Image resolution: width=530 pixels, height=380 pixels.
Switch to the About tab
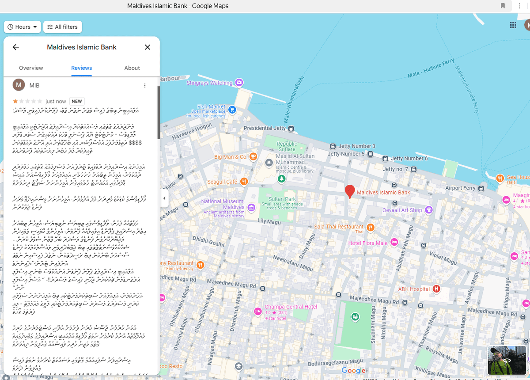(132, 68)
